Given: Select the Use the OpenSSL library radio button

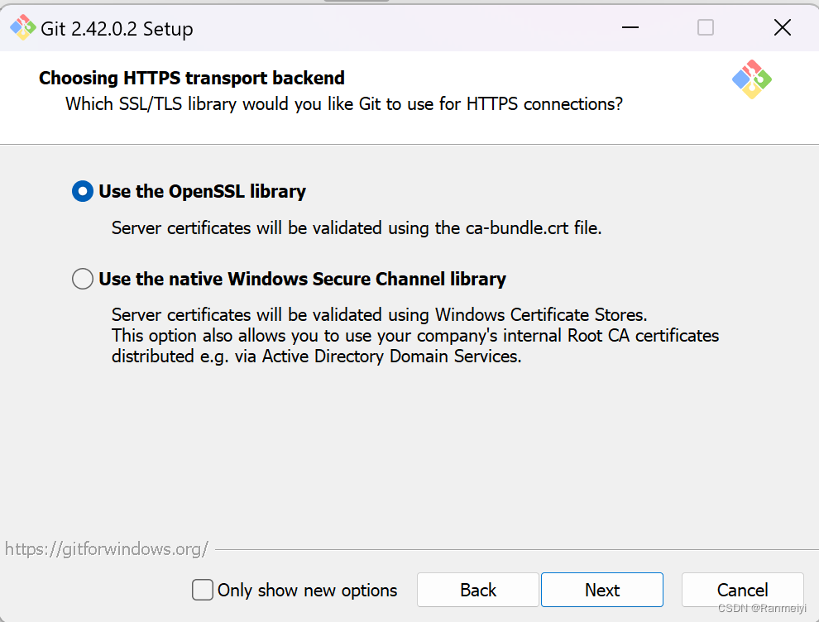Looking at the screenshot, I should click(83, 191).
